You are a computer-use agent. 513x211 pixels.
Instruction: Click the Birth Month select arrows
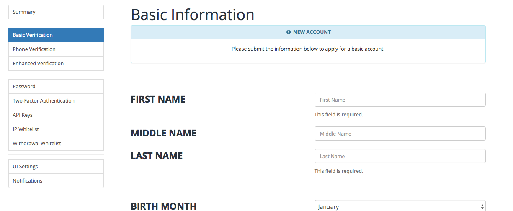[x=482, y=206]
